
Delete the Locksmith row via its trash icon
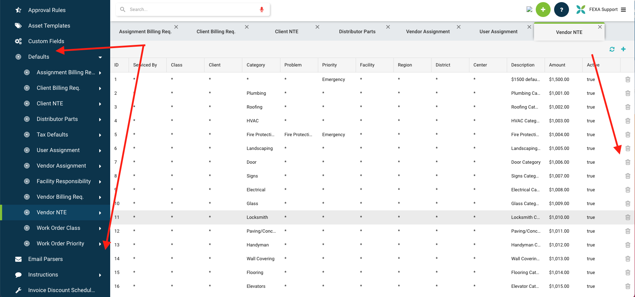628,217
